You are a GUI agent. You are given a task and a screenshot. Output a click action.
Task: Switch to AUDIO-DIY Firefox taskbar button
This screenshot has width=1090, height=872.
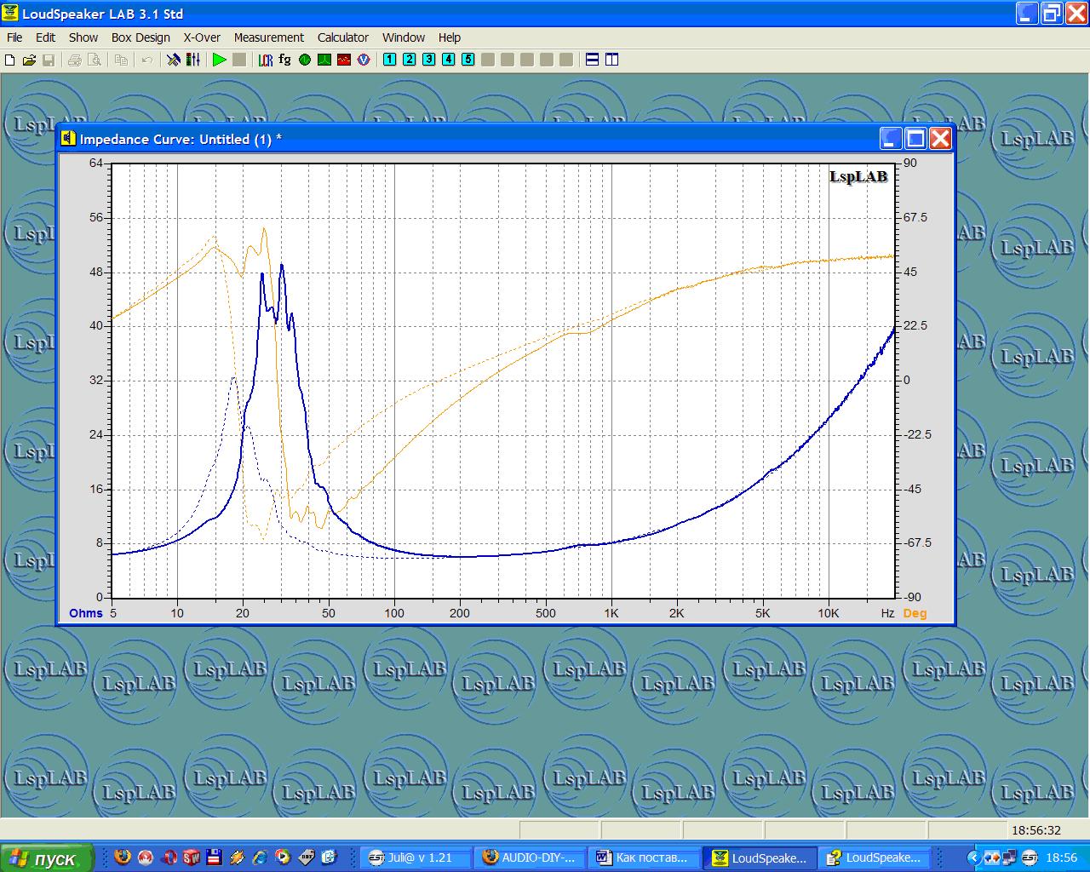pyautogui.click(x=530, y=858)
